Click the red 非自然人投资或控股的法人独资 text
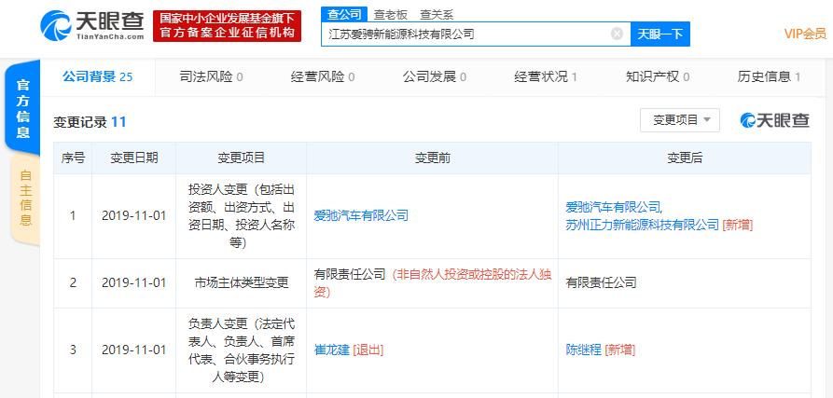The image size is (833, 398). point(433,282)
